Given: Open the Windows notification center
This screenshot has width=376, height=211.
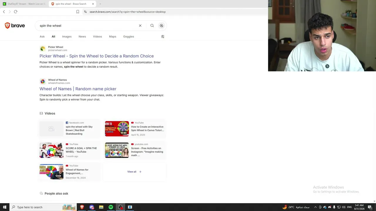Looking at the screenshot, I should pyautogui.click(x=370, y=207).
